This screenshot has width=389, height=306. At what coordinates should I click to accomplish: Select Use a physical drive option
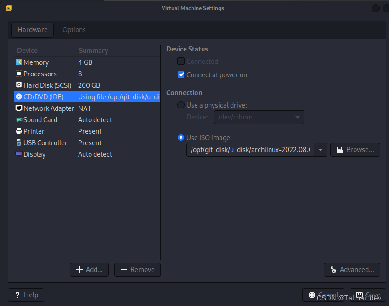click(x=181, y=105)
